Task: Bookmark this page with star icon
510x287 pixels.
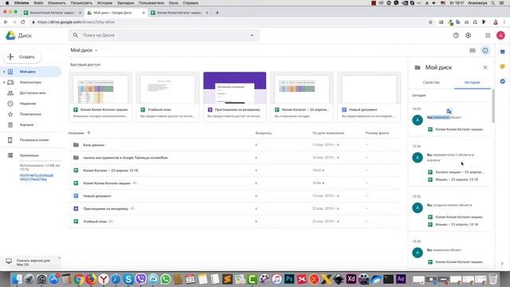Action: click(x=430, y=22)
